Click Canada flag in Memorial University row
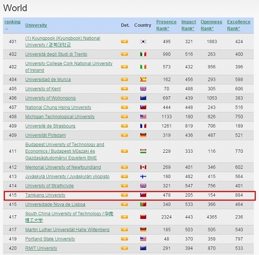The height and width of the screenshot is (255, 259). pyautogui.click(x=143, y=167)
